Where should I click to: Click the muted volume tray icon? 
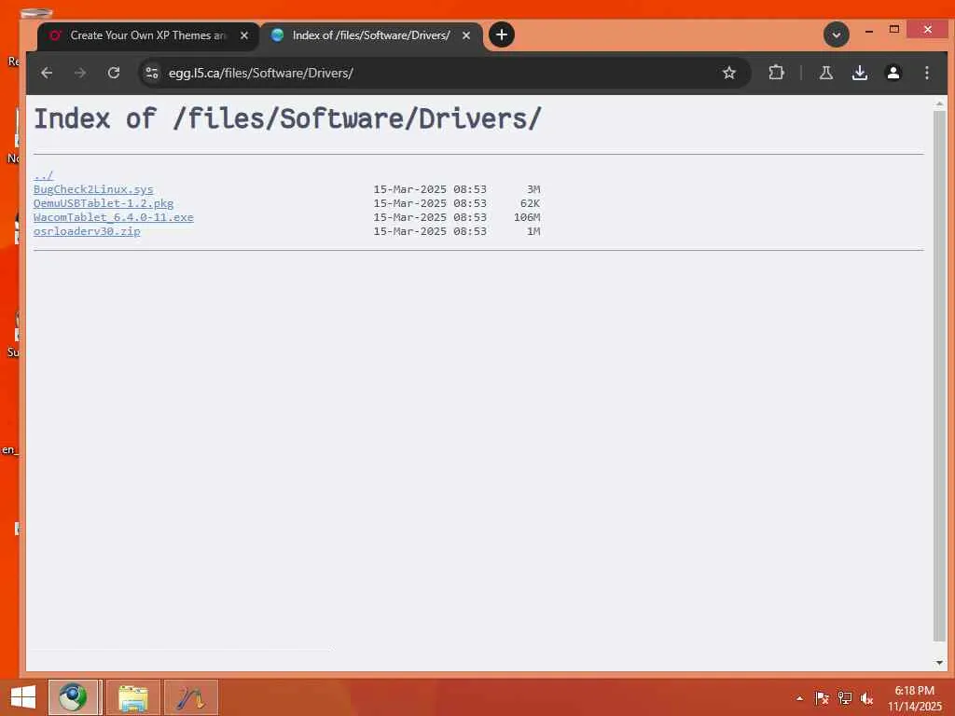[866, 698]
